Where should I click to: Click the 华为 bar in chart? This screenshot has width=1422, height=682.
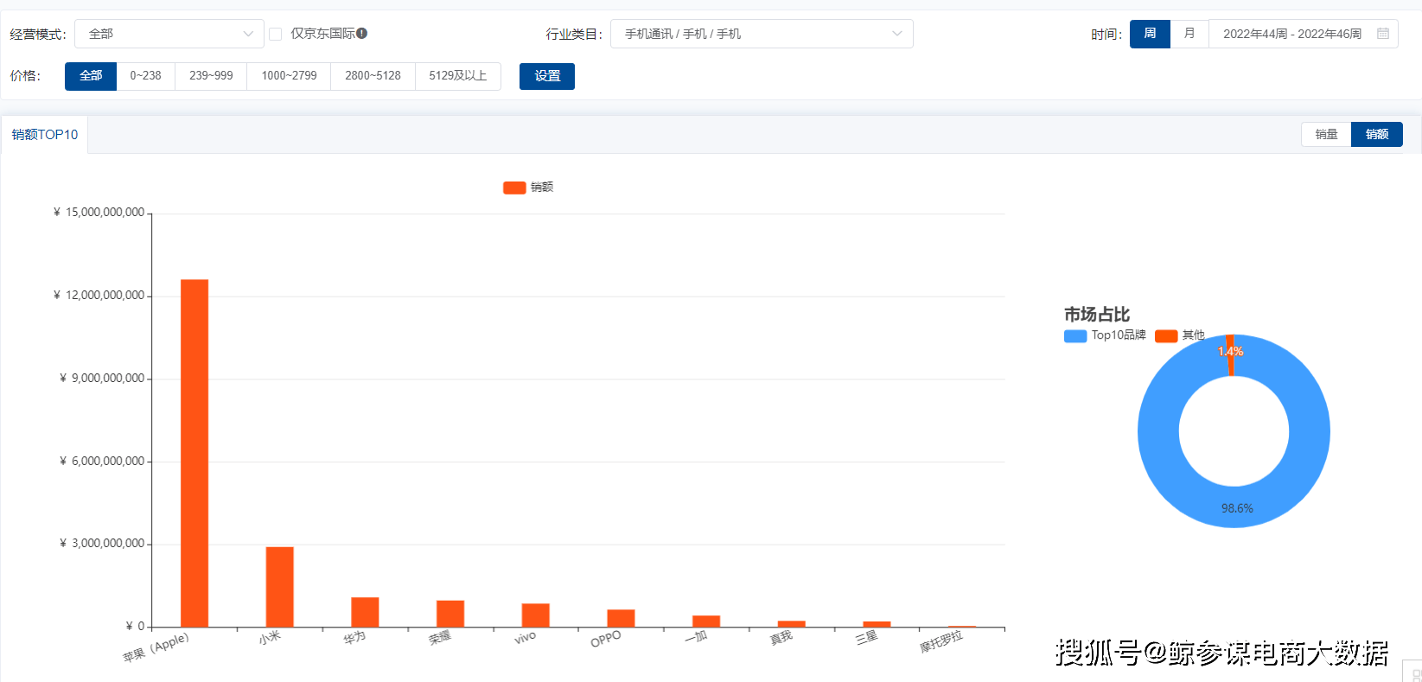365,612
